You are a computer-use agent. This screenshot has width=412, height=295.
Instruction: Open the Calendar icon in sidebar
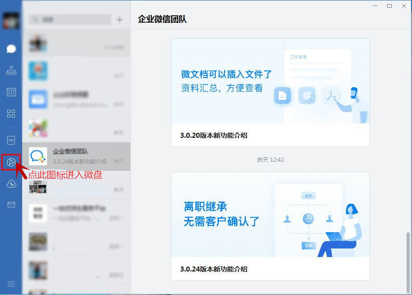11,92
